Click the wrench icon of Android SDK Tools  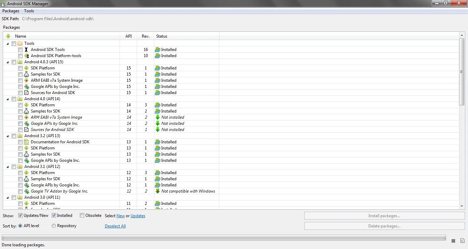[x=26, y=50]
